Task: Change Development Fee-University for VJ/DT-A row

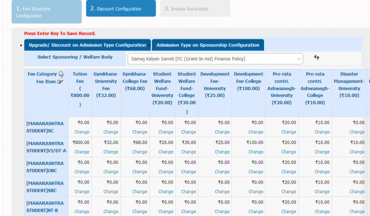Action: click(x=222, y=152)
